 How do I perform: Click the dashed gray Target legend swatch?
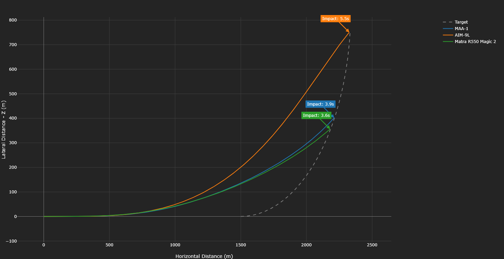(448, 22)
